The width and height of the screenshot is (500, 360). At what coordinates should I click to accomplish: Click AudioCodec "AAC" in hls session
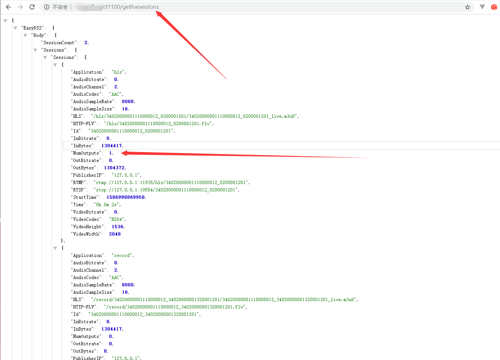coord(116,94)
